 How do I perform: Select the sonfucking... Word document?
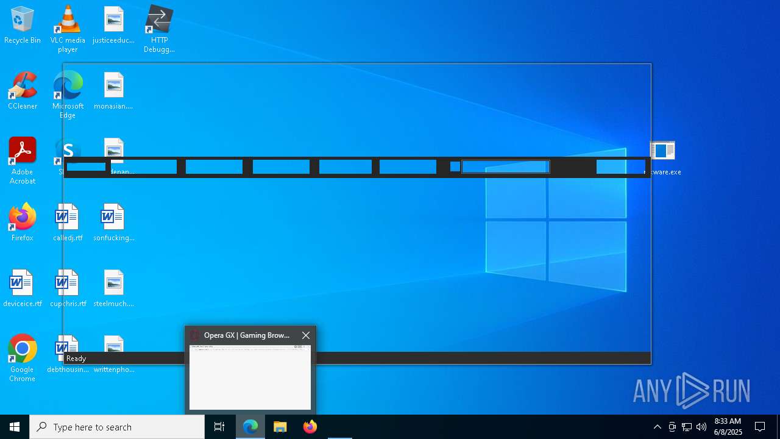(114, 223)
